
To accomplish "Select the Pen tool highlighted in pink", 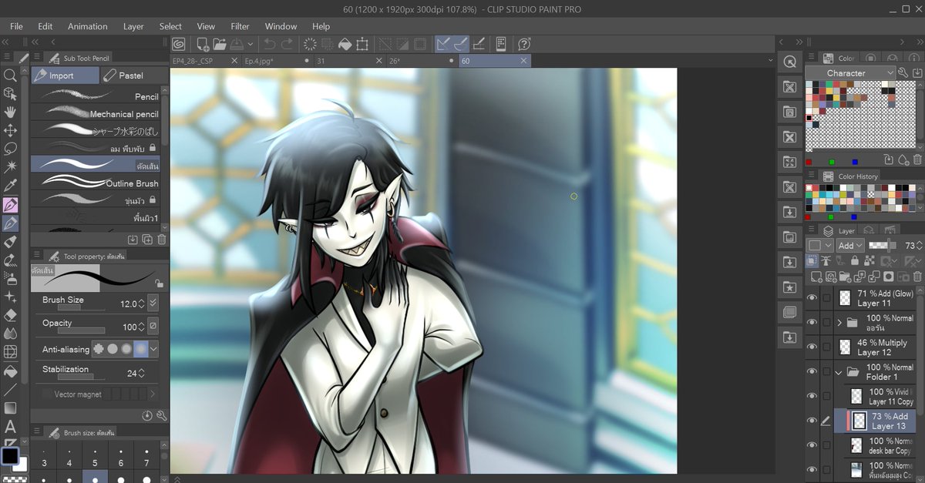I will [x=11, y=205].
